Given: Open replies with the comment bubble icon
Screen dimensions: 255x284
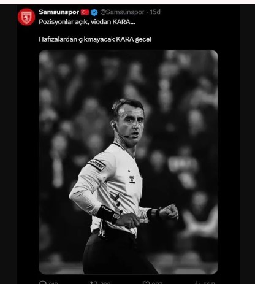Looking at the screenshot, I should (42, 283).
